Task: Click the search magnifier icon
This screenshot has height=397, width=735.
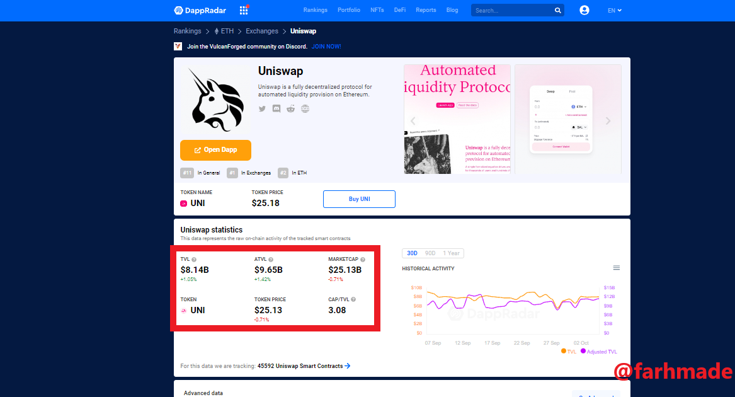Action: click(558, 10)
